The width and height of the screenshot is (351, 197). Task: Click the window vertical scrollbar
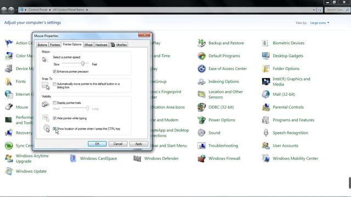(x=349, y=183)
